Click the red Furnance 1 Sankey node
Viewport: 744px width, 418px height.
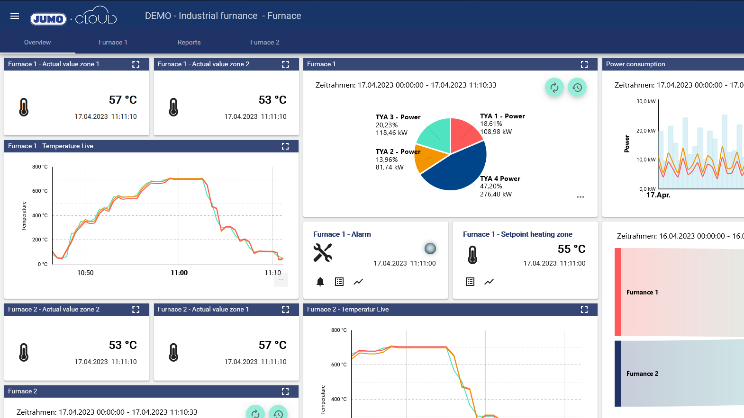coord(618,292)
